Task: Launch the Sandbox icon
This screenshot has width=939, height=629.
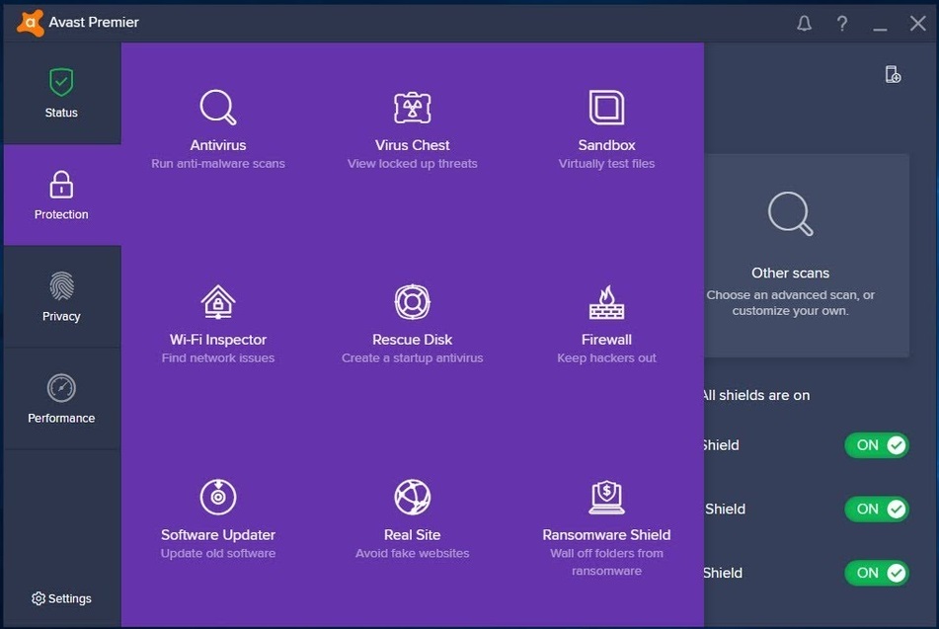Action: point(606,107)
